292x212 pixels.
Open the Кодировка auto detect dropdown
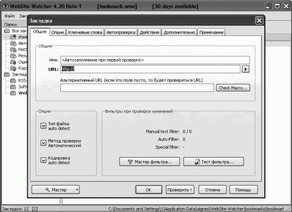pos(43,160)
